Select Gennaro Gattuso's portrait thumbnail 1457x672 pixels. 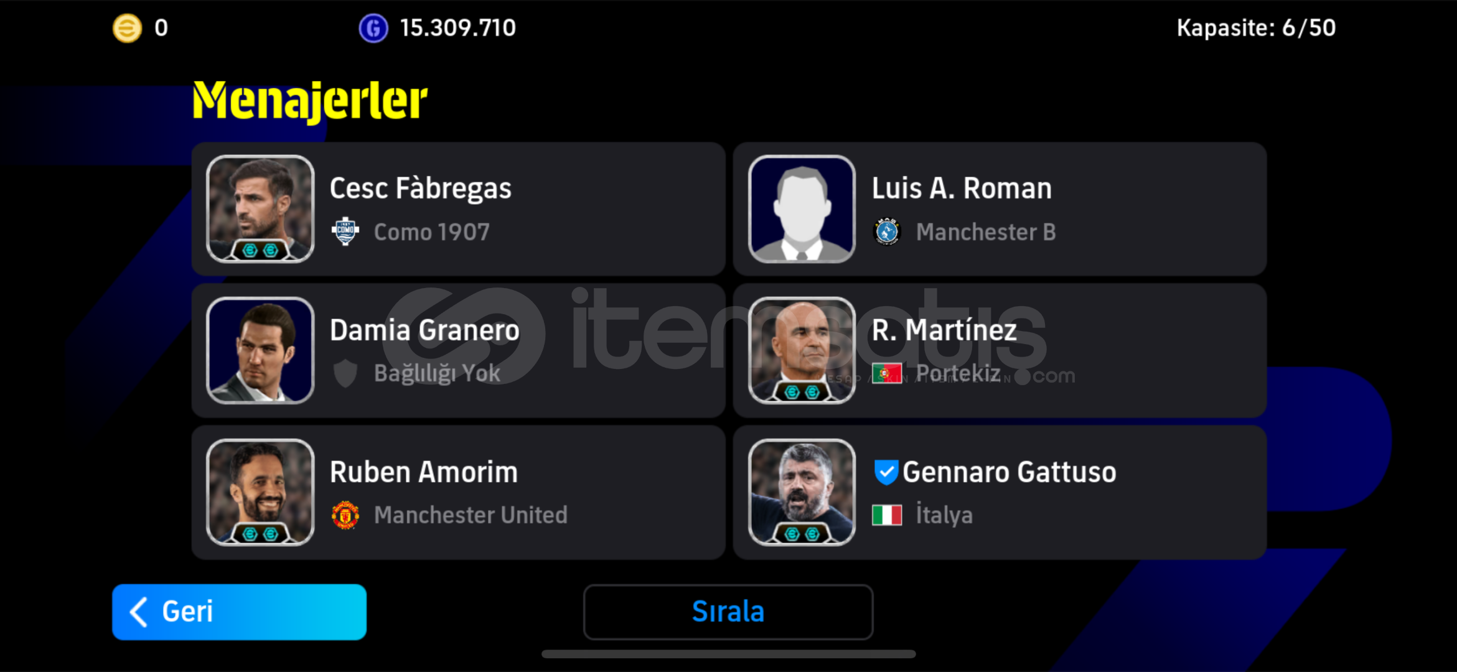point(802,492)
